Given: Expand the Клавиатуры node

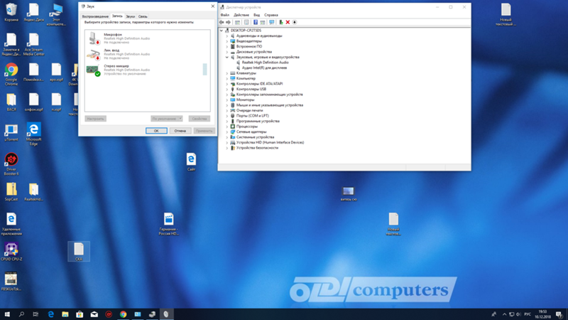Looking at the screenshot, I should tap(227, 73).
